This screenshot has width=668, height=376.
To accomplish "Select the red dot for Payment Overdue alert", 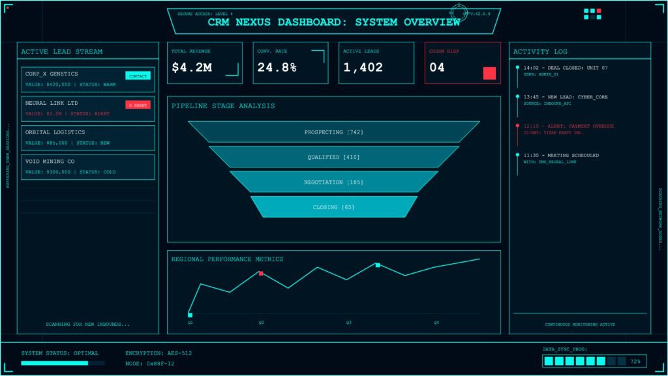I will tap(517, 126).
